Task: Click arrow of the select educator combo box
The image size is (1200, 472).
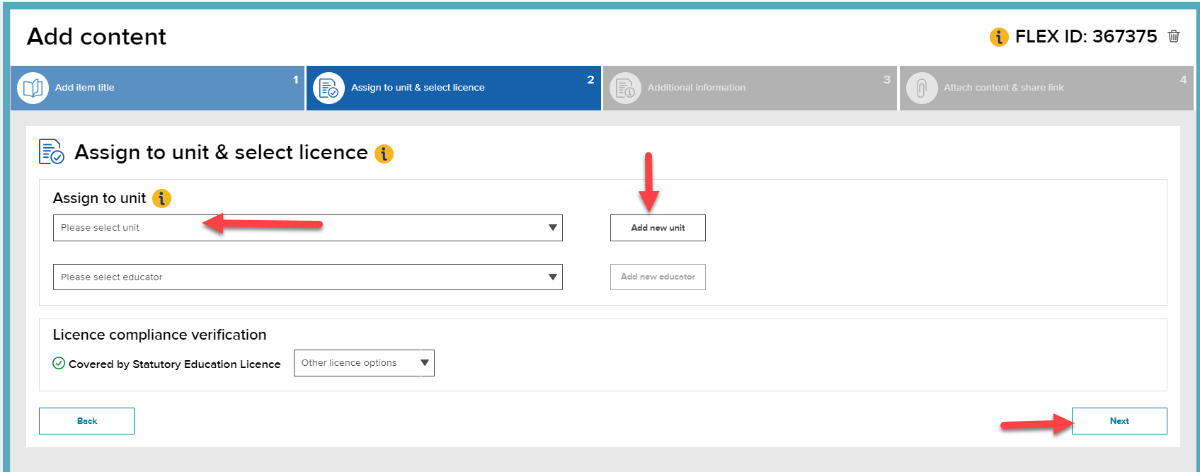Action: tap(553, 277)
